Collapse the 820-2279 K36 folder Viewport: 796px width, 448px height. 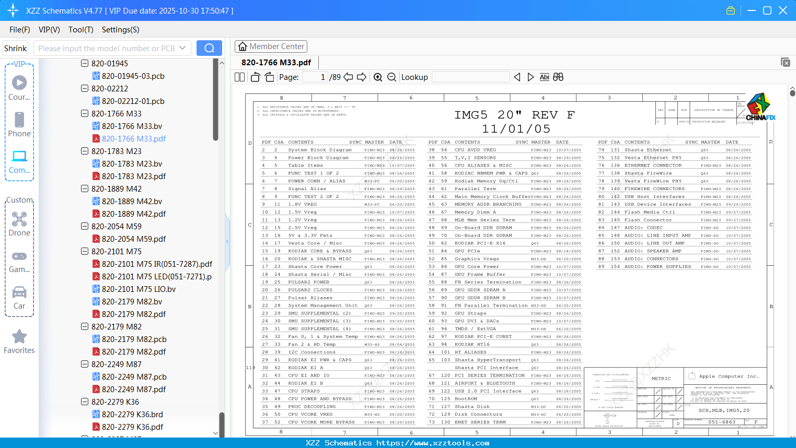(85, 402)
